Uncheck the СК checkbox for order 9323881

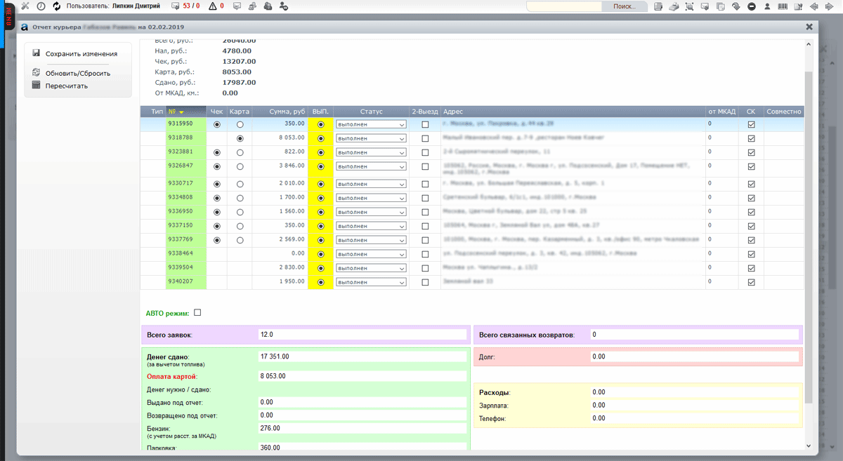click(x=751, y=152)
